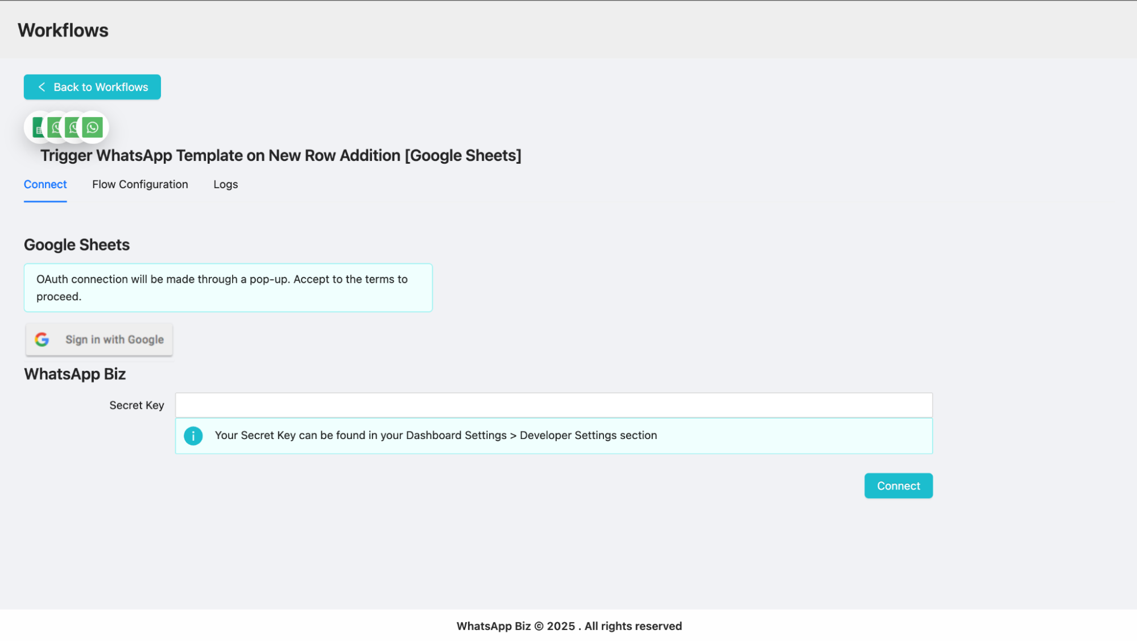
Task: Click the Google Sheets app icon
Action: tap(36, 127)
